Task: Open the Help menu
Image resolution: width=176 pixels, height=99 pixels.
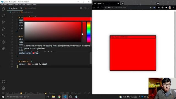Action: point(34,5)
